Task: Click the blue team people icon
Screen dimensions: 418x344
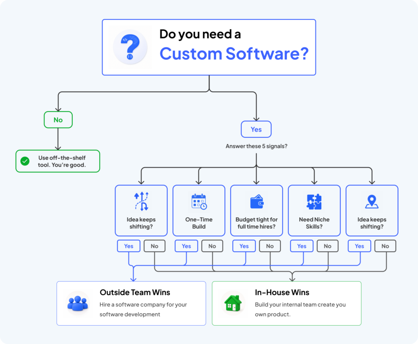Action: (78, 303)
